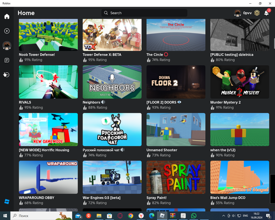Open DOORS Floor 2 thumbnail
275x220 pixels.
176,82
